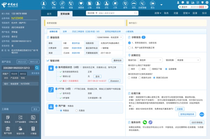
Task: Select the 全部都慢 radio option
Action: tap(166, 69)
